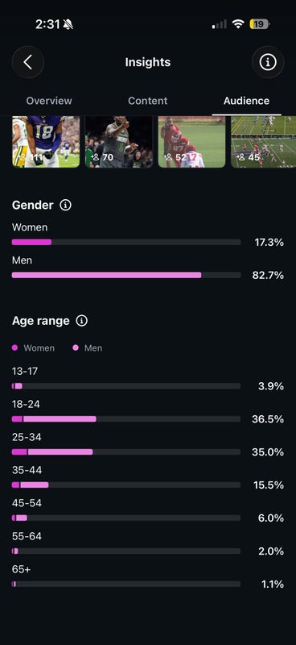Tap the Wi-Fi icon in the status bar

click(x=238, y=24)
